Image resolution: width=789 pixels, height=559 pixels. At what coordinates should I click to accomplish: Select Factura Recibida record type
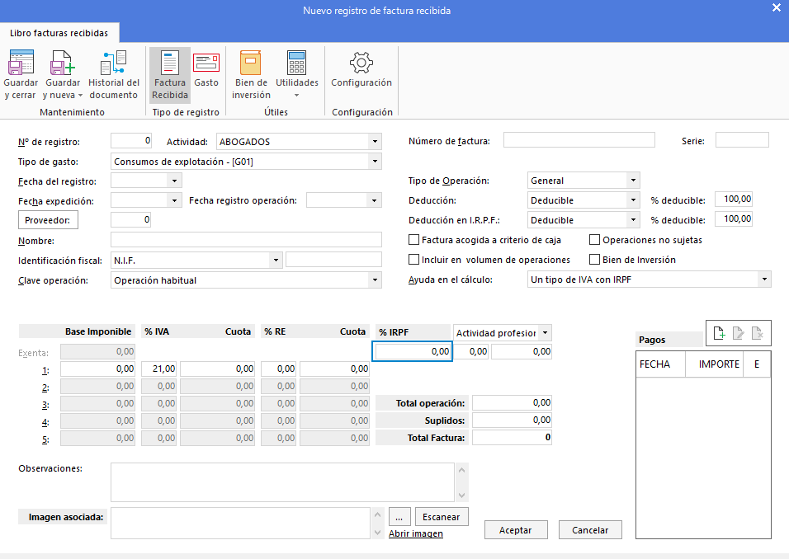(169, 74)
